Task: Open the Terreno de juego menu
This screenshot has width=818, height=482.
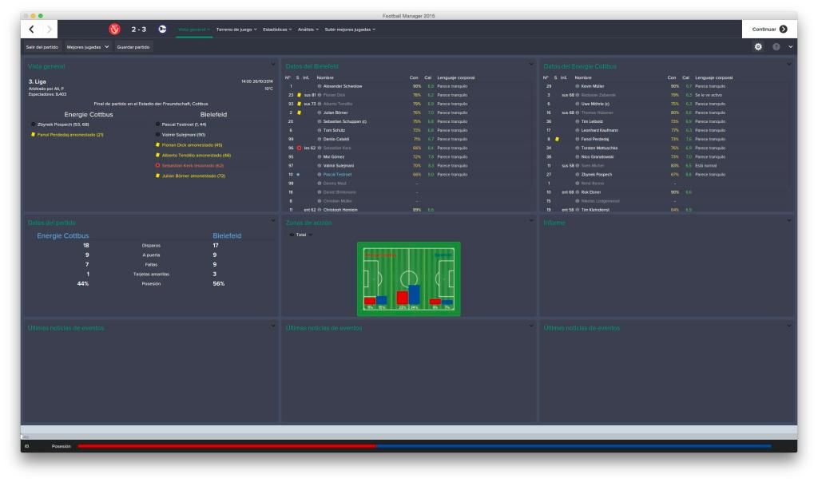Action: coord(236,30)
